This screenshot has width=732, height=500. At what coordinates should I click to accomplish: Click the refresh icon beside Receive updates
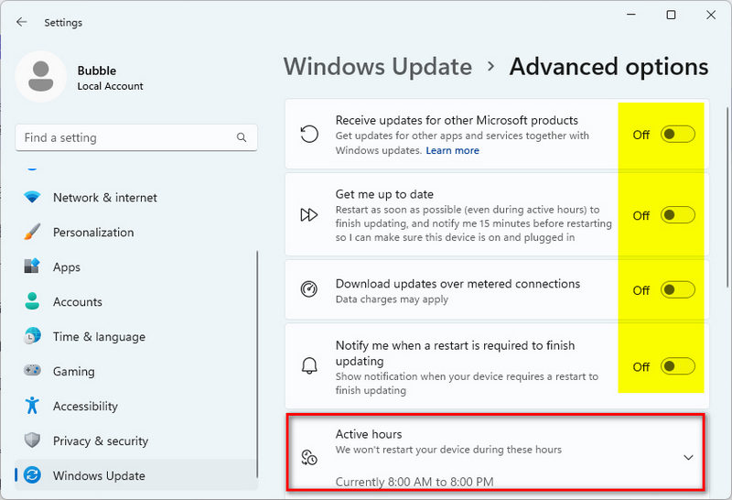[x=309, y=134]
